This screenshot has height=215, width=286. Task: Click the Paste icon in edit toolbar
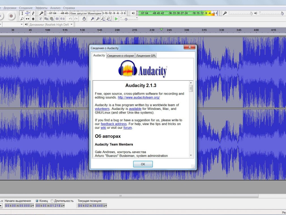click(x=52, y=19)
